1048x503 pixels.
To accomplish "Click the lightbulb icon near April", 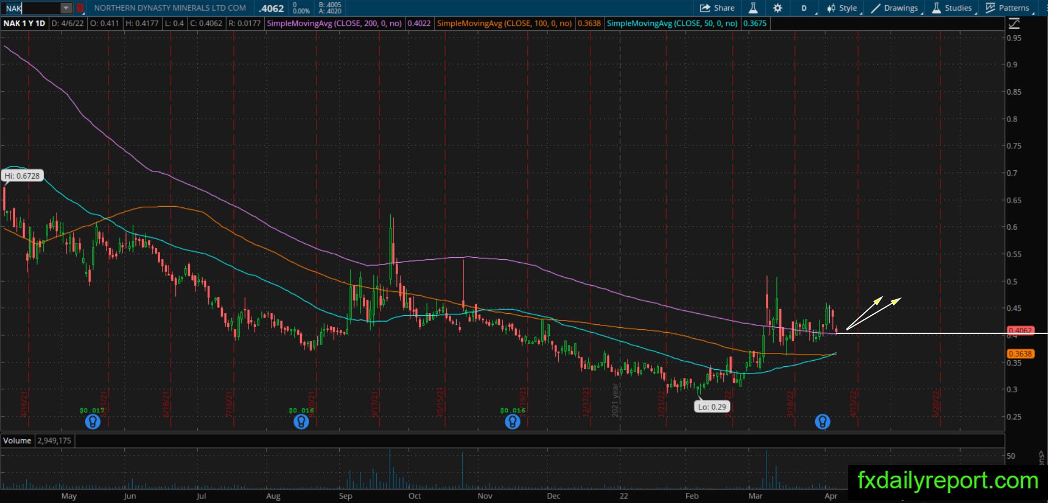I will (x=822, y=421).
